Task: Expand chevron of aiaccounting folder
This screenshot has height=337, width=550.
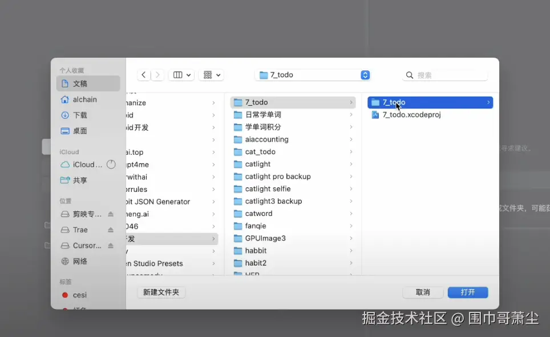Action: (x=351, y=139)
